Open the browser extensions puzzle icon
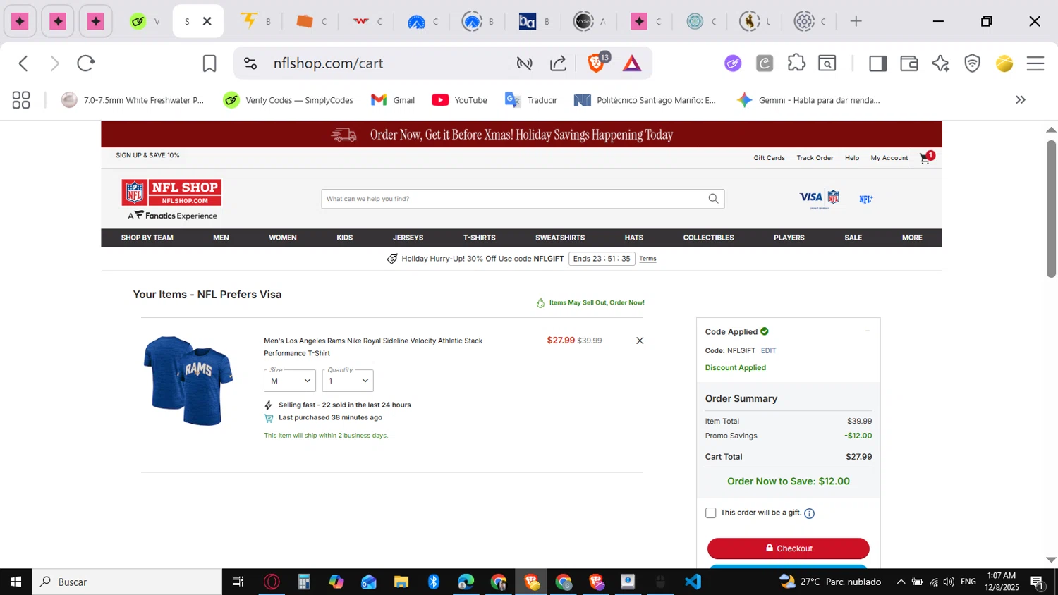This screenshot has width=1058, height=595. click(796, 63)
